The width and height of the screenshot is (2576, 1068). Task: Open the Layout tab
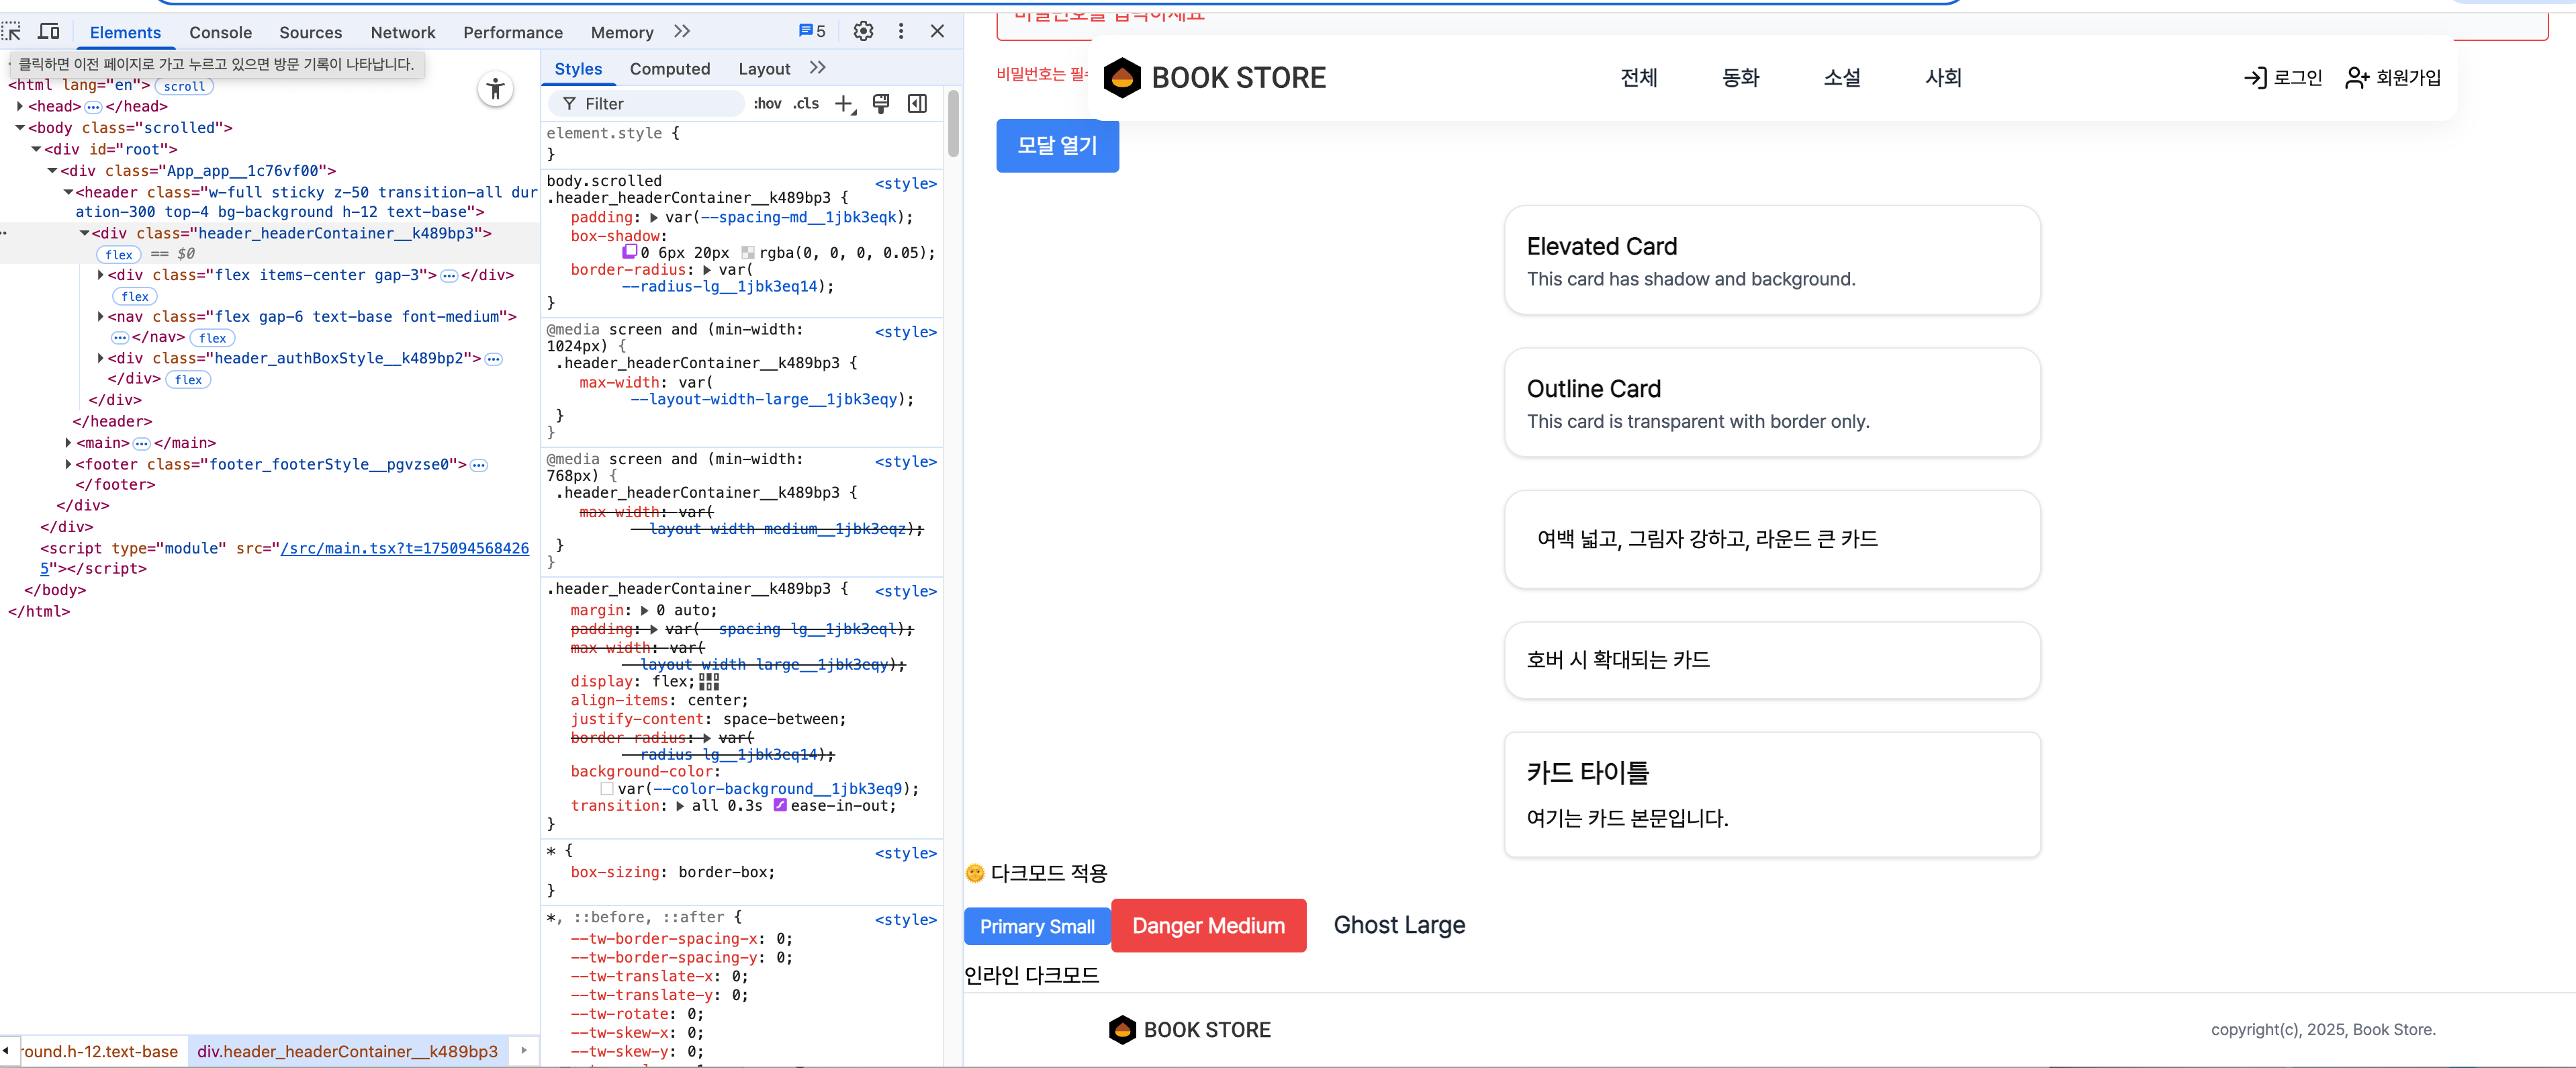coord(764,69)
